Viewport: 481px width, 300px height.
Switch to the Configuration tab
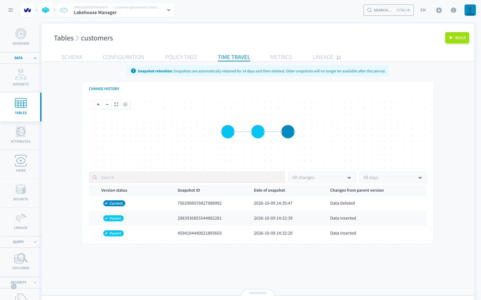pyautogui.click(x=123, y=57)
